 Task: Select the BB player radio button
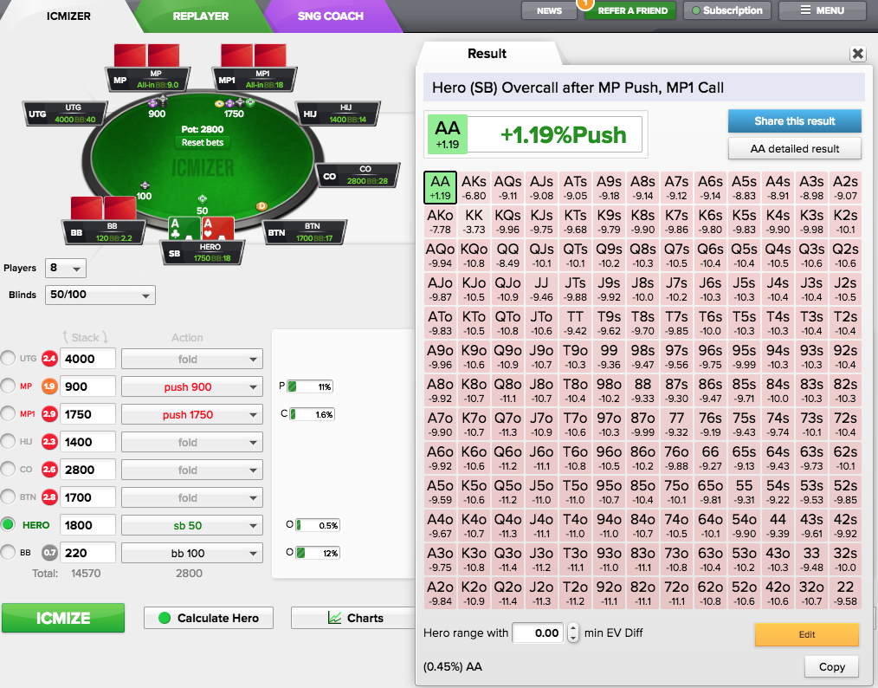point(9,553)
